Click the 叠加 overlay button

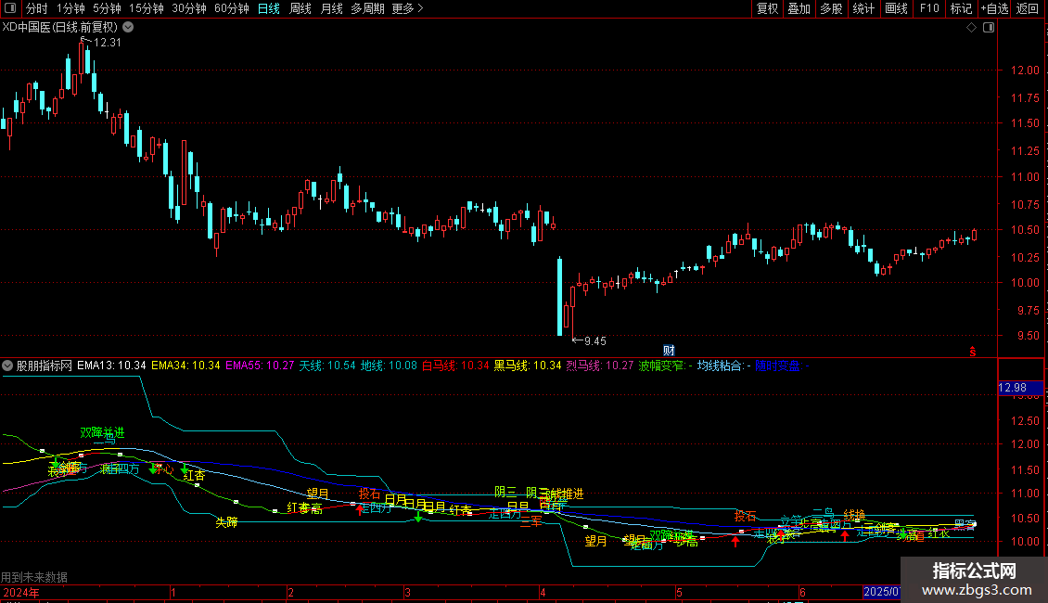coord(799,8)
